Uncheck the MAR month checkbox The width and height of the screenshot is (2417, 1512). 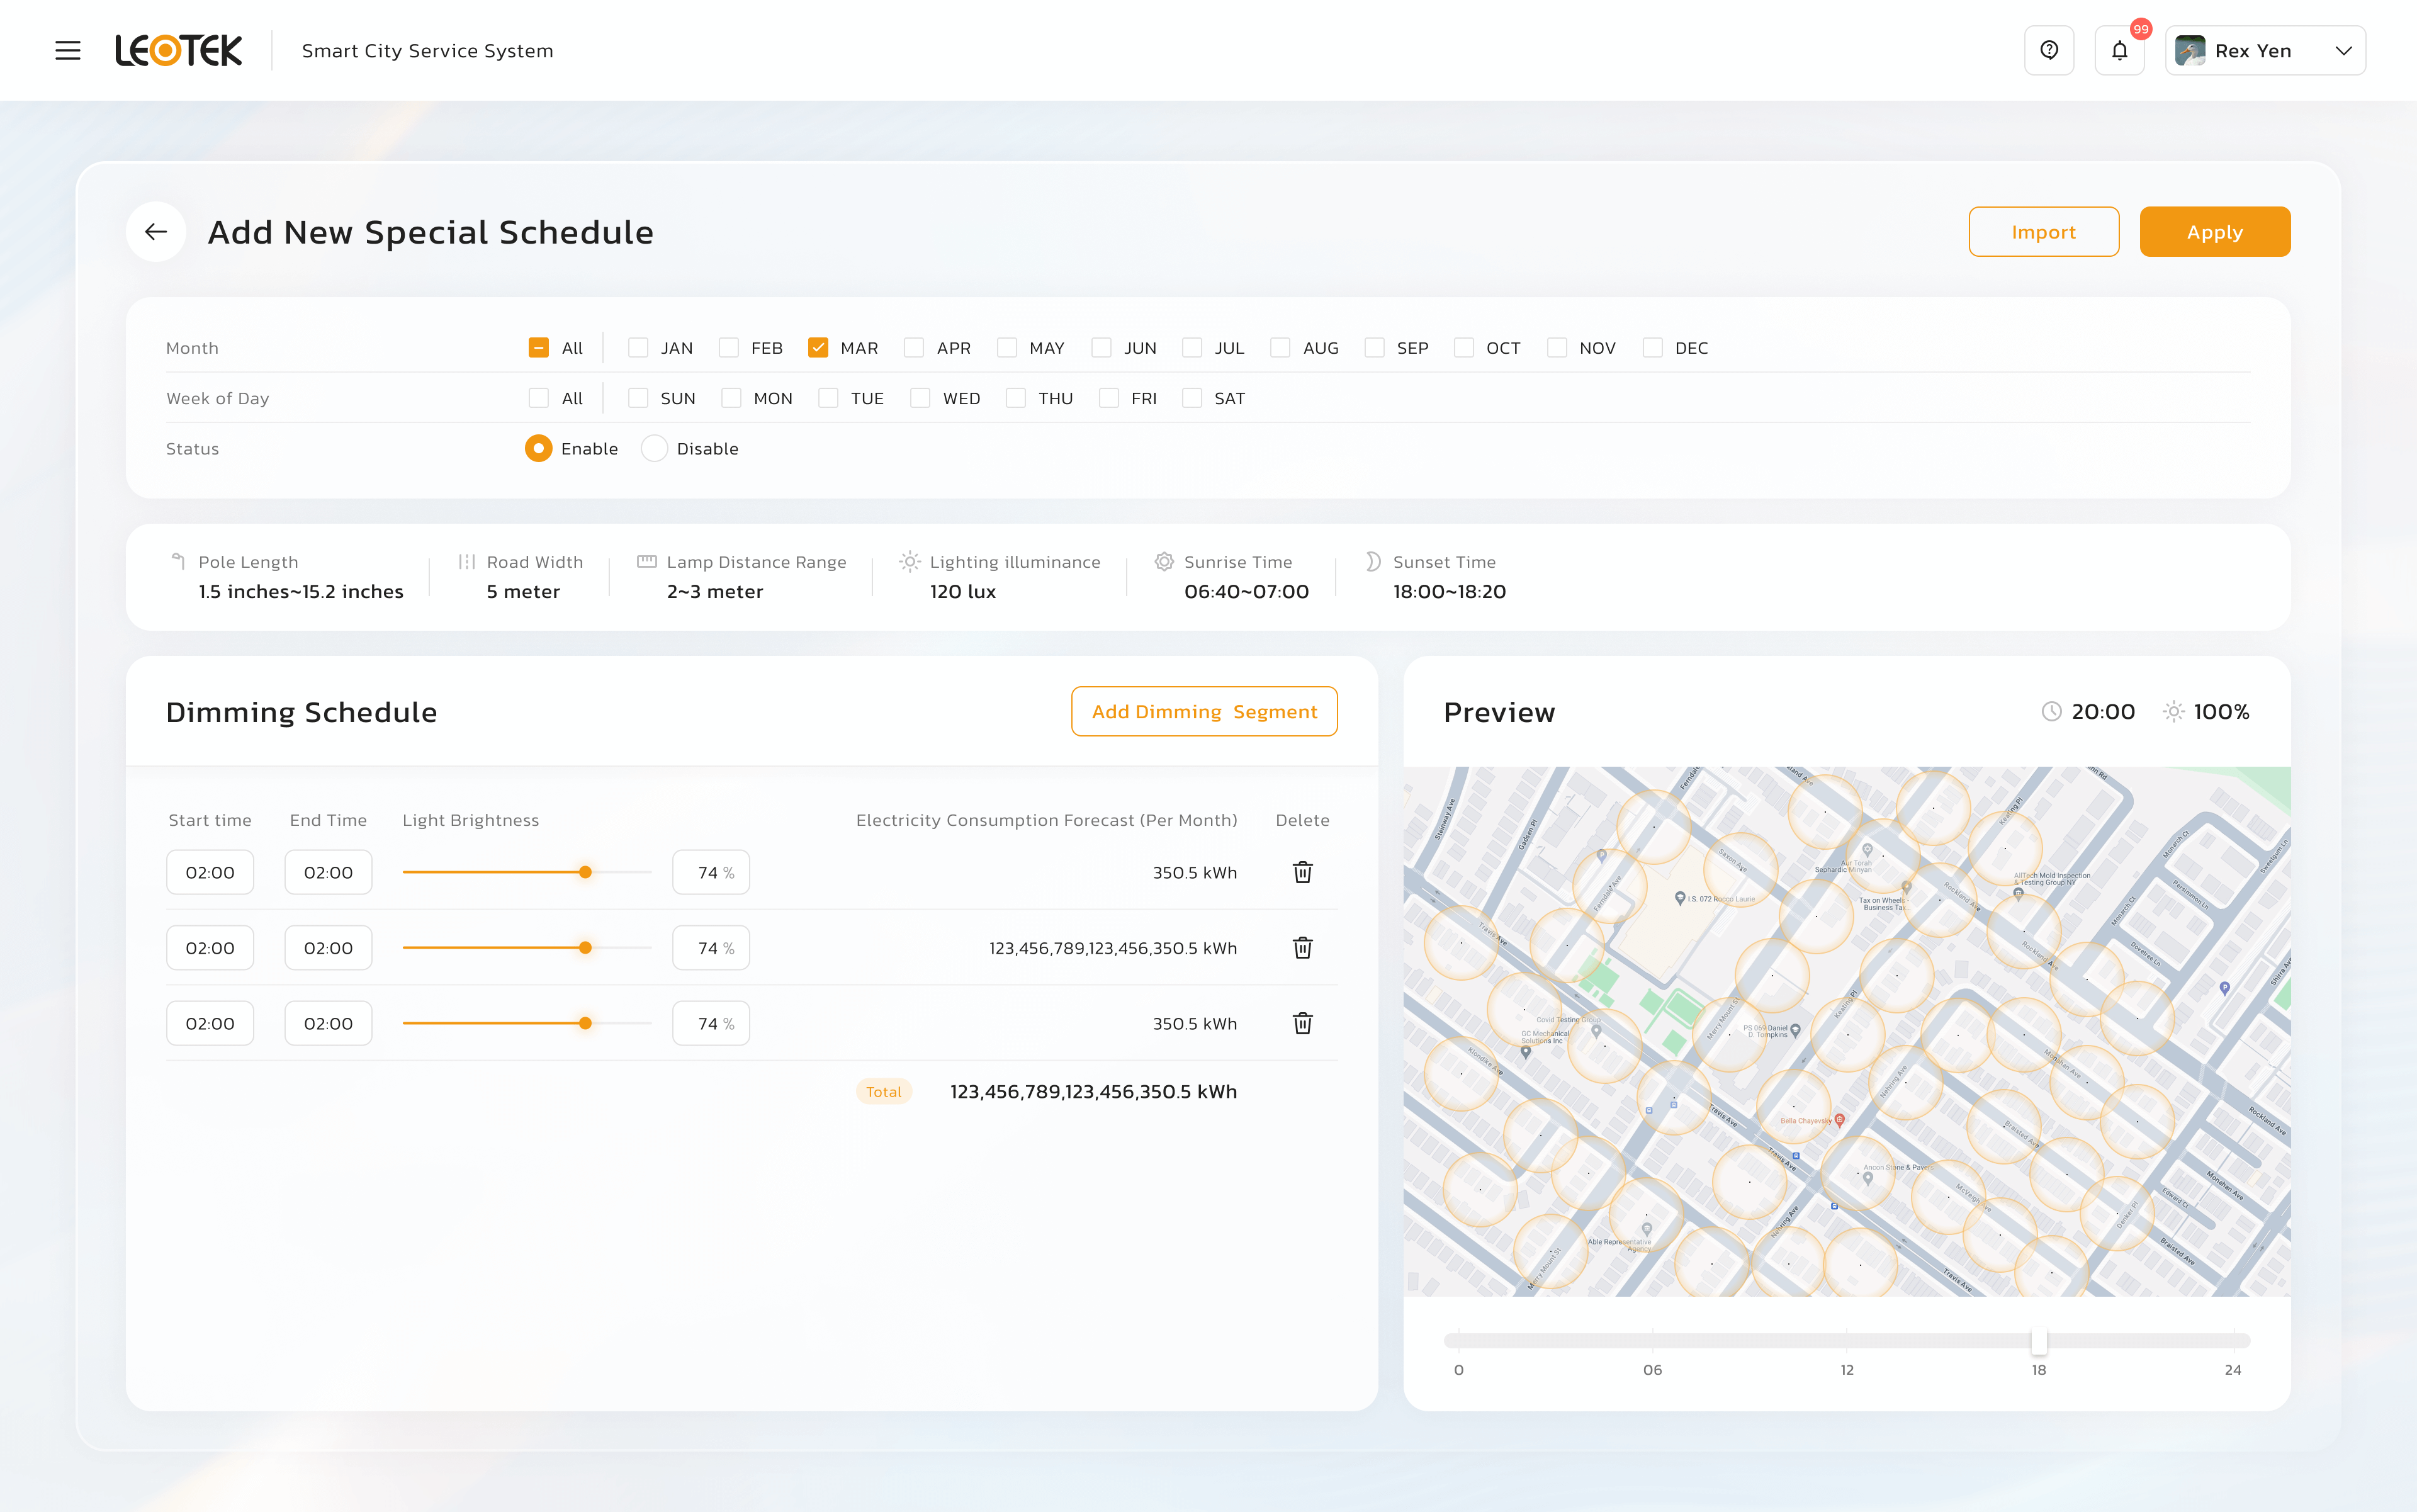(817, 348)
